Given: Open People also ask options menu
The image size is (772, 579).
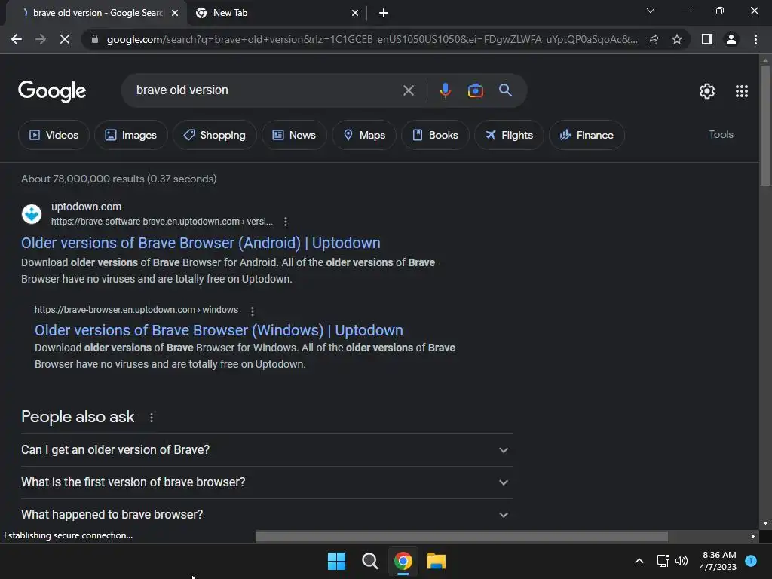Looking at the screenshot, I should 151,418.
